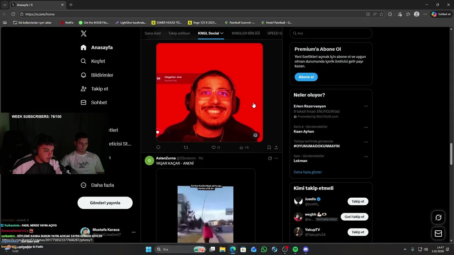Switch to the Sana özel tab
The width and height of the screenshot is (454, 255).
pos(153,33)
